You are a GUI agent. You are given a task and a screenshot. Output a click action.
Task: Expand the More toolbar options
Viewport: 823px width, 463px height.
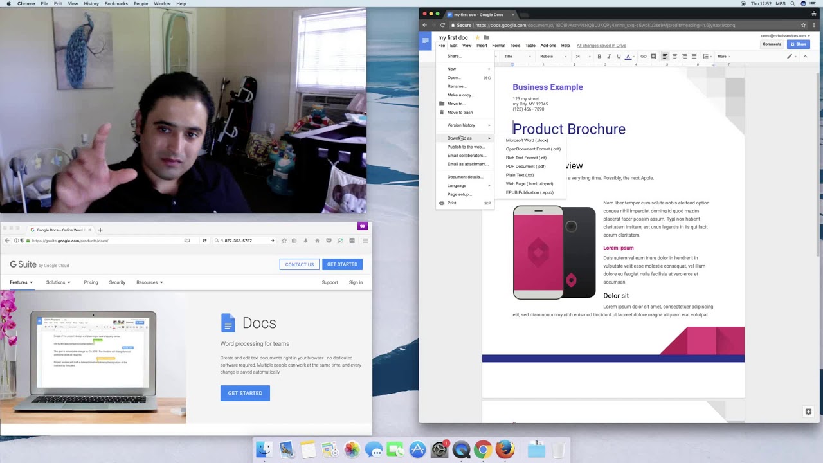[x=724, y=57]
